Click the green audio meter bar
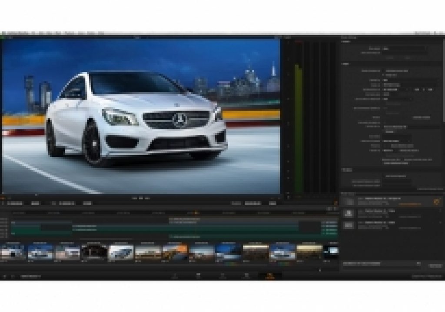 (x=298, y=129)
